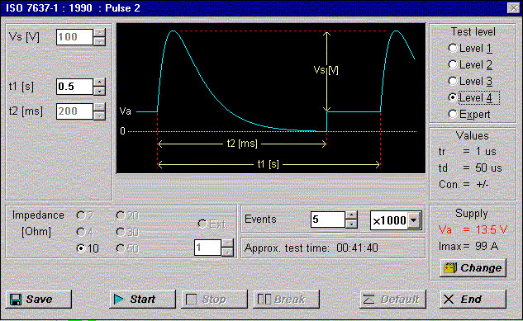Image resolution: width=523 pixels, height=321 pixels.
Task: Click the Approx. test time 00:41:40 text
Action: (x=311, y=248)
